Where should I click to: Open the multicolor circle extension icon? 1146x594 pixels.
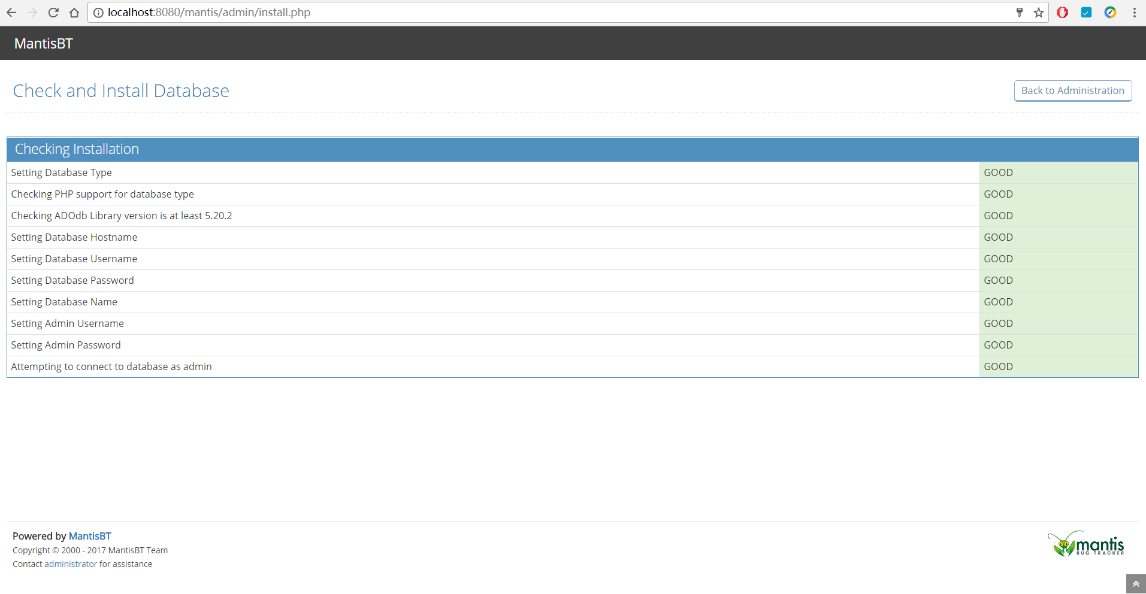click(x=1110, y=13)
